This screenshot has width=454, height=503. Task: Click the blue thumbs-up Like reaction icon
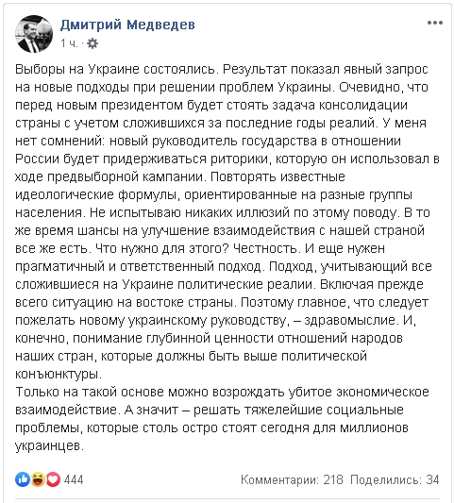click(23, 479)
